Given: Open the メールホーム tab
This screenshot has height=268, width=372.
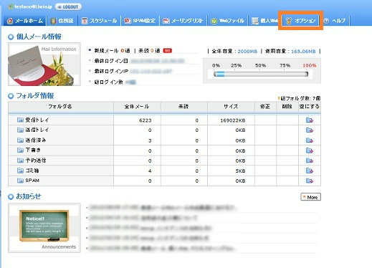Looking at the screenshot, I should [x=25, y=21].
